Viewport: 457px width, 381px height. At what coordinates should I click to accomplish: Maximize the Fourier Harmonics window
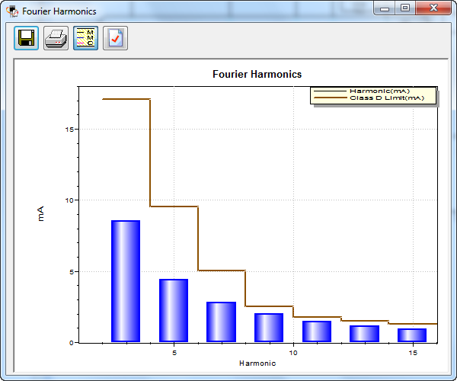405,8
